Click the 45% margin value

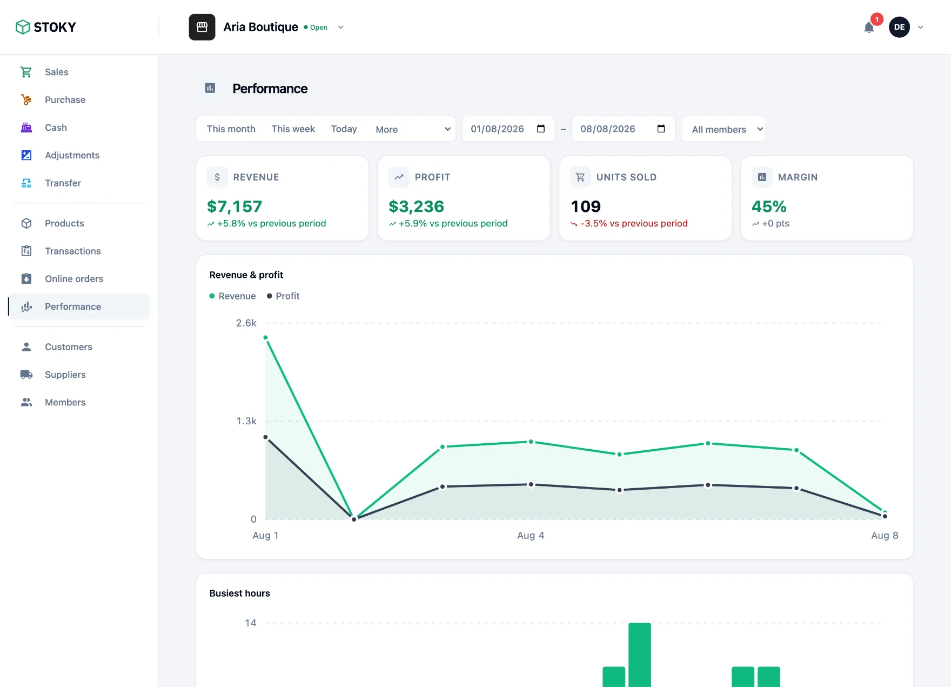(x=769, y=206)
